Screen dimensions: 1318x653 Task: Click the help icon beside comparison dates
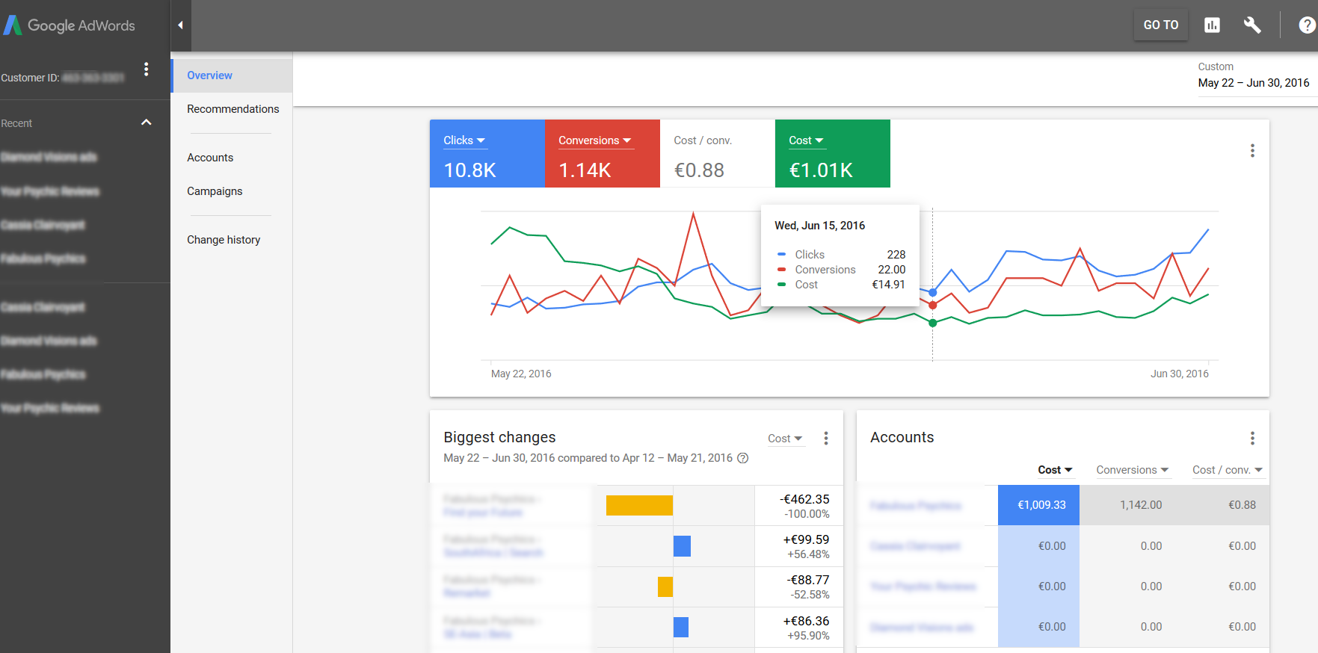[x=743, y=458]
